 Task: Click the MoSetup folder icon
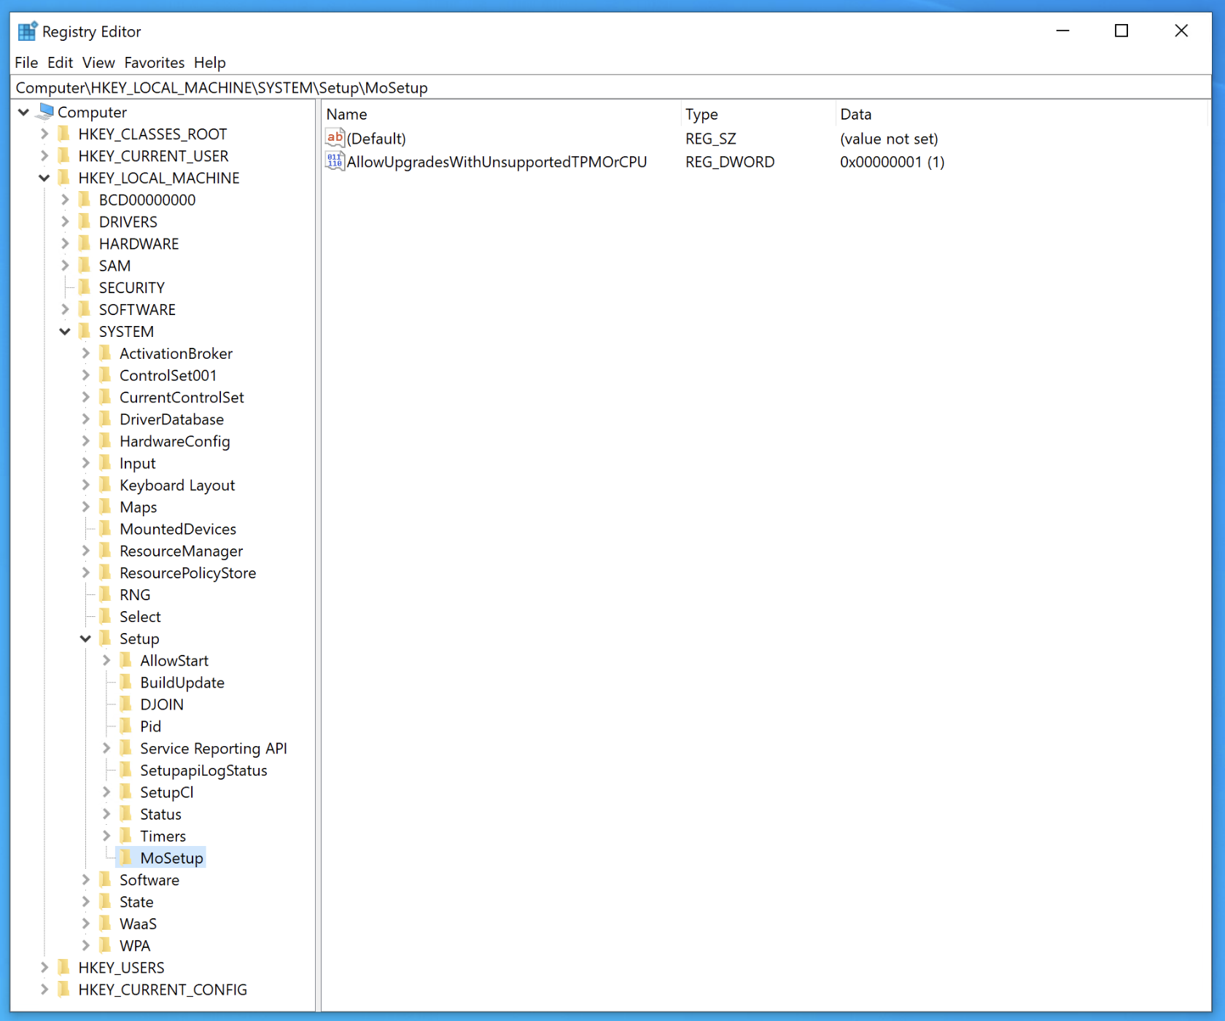[126, 858]
